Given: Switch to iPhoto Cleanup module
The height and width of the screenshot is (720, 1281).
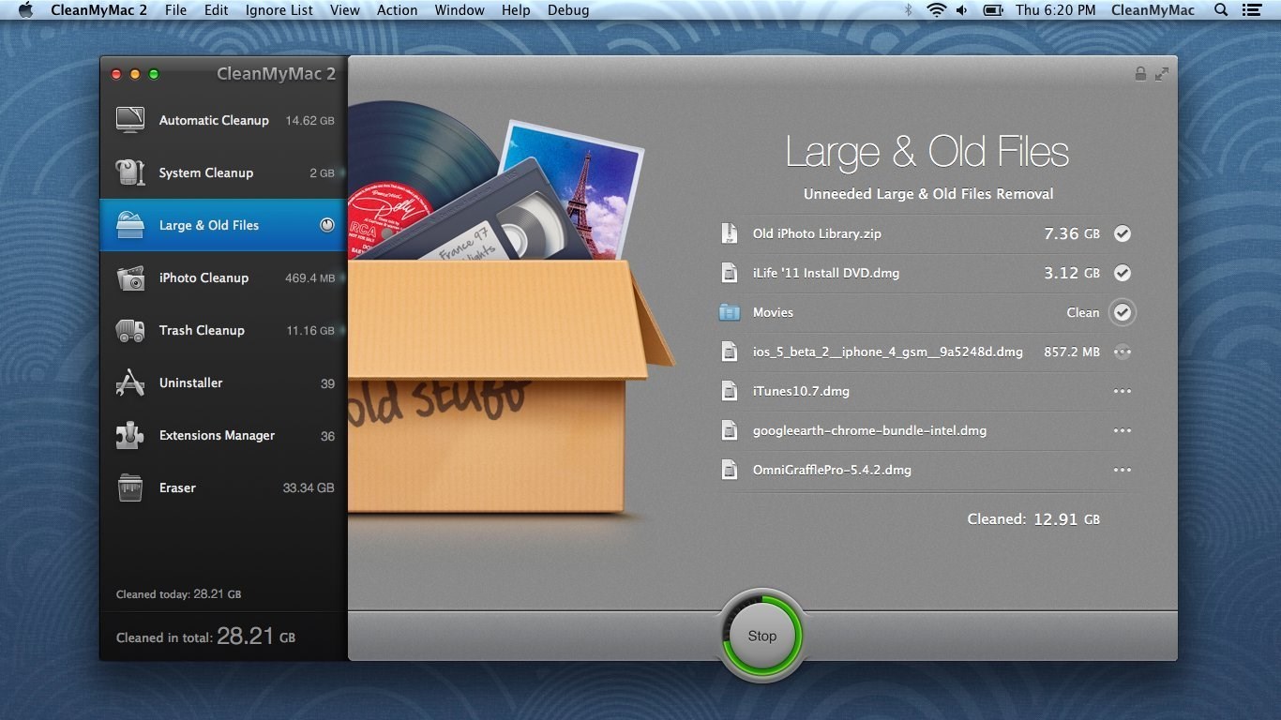Looking at the screenshot, I should pyautogui.click(x=223, y=277).
